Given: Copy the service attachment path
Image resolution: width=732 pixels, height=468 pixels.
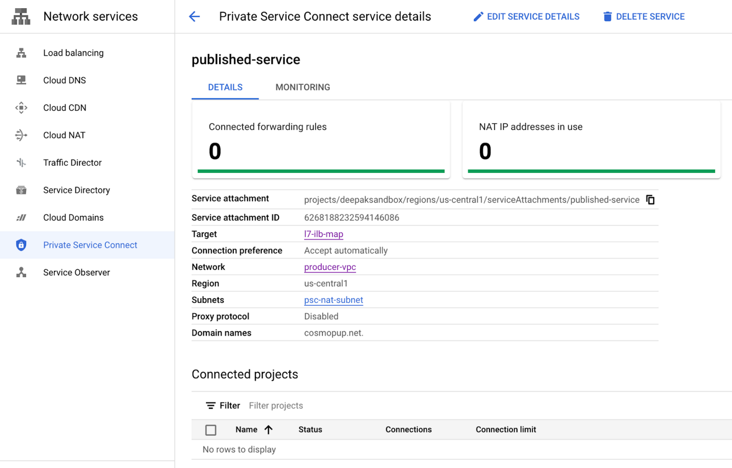Looking at the screenshot, I should click(x=650, y=200).
